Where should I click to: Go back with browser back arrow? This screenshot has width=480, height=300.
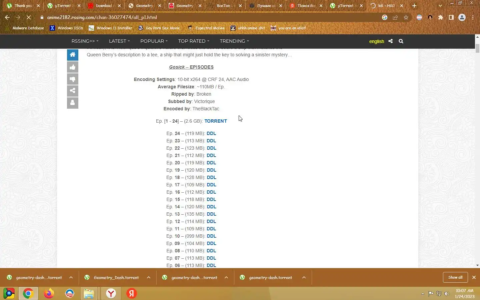(7, 17)
